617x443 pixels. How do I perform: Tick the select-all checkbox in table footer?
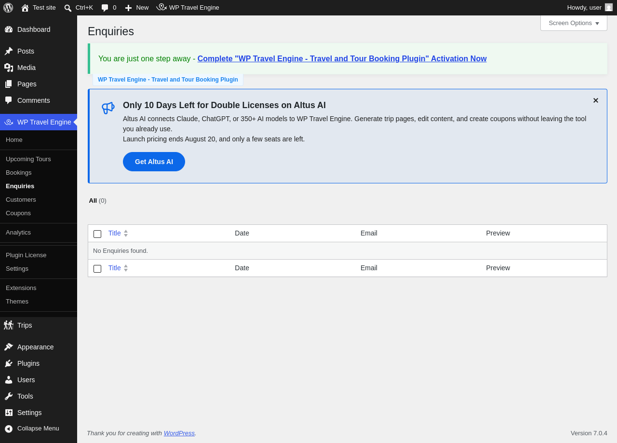click(97, 269)
